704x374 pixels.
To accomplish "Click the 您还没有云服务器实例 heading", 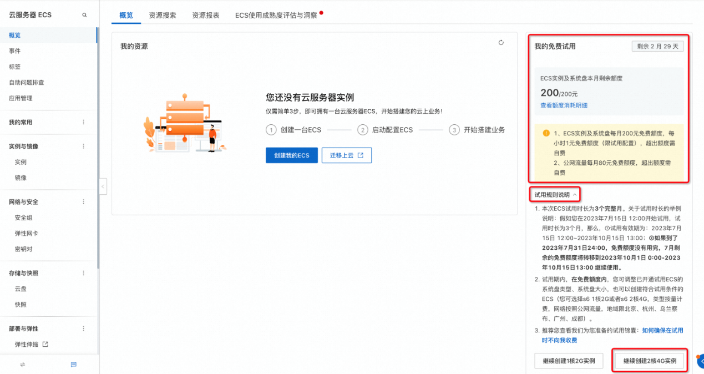I will click(x=310, y=98).
